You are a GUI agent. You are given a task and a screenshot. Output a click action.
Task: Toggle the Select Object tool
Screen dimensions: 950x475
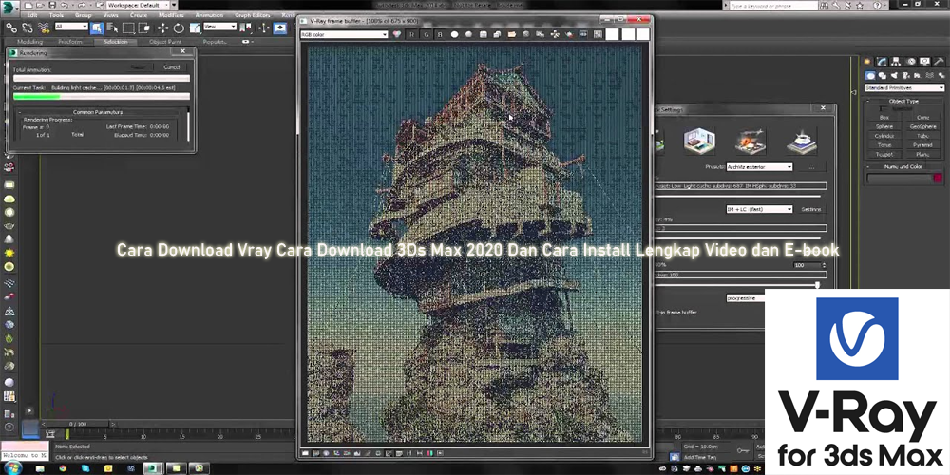pyautogui.click(x=96, y=28)
